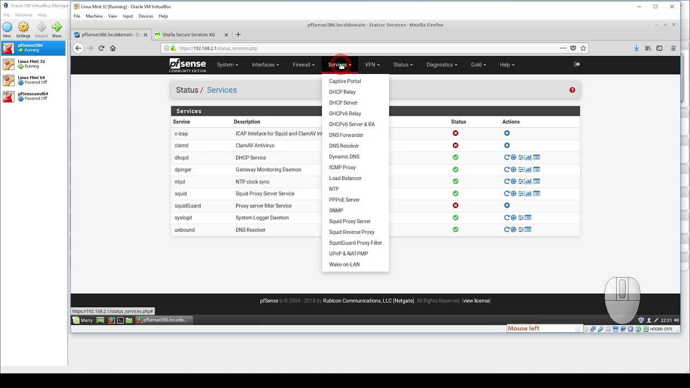Open Firefox hamburger menu

(673, 48)
